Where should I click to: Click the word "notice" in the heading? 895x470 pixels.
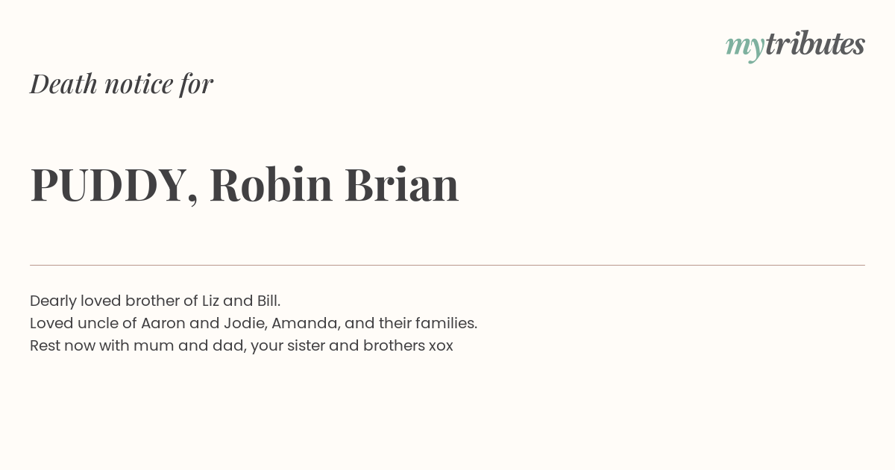(139, 84)
